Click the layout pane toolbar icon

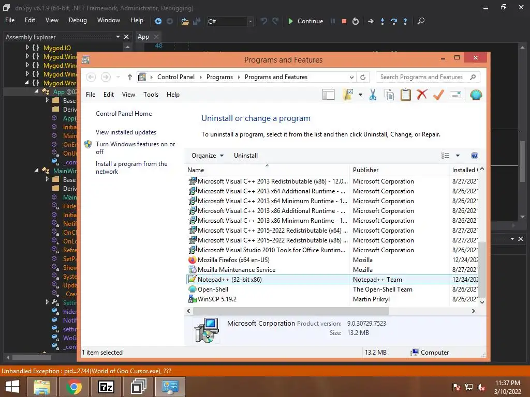(328, 95)
